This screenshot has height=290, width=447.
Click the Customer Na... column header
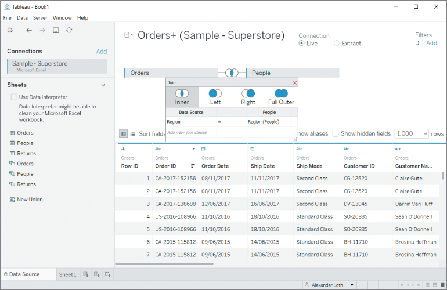[414, 166]
